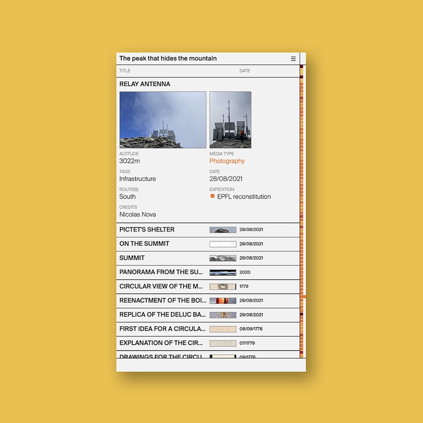This screenshot has height=423, width=423.
Task: Click the Reenactment of the Boiling thumbnail
Action: (x=223, y=301)
